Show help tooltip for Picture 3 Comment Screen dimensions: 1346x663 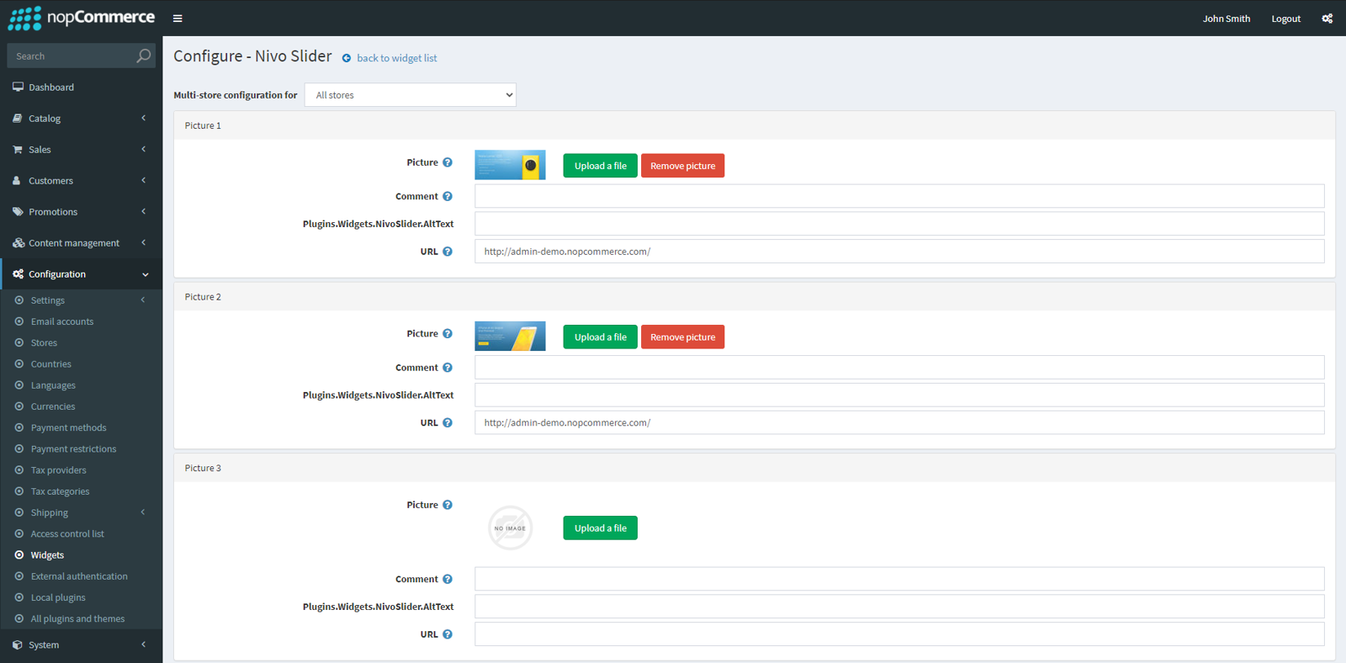tap(448, 579)
